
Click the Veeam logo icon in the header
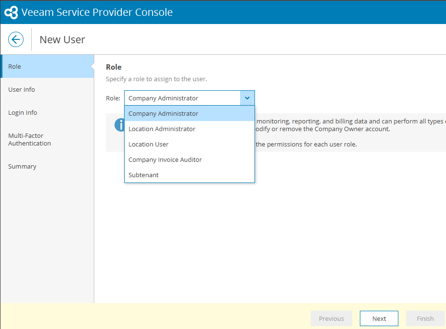click(x=11, y=12)
